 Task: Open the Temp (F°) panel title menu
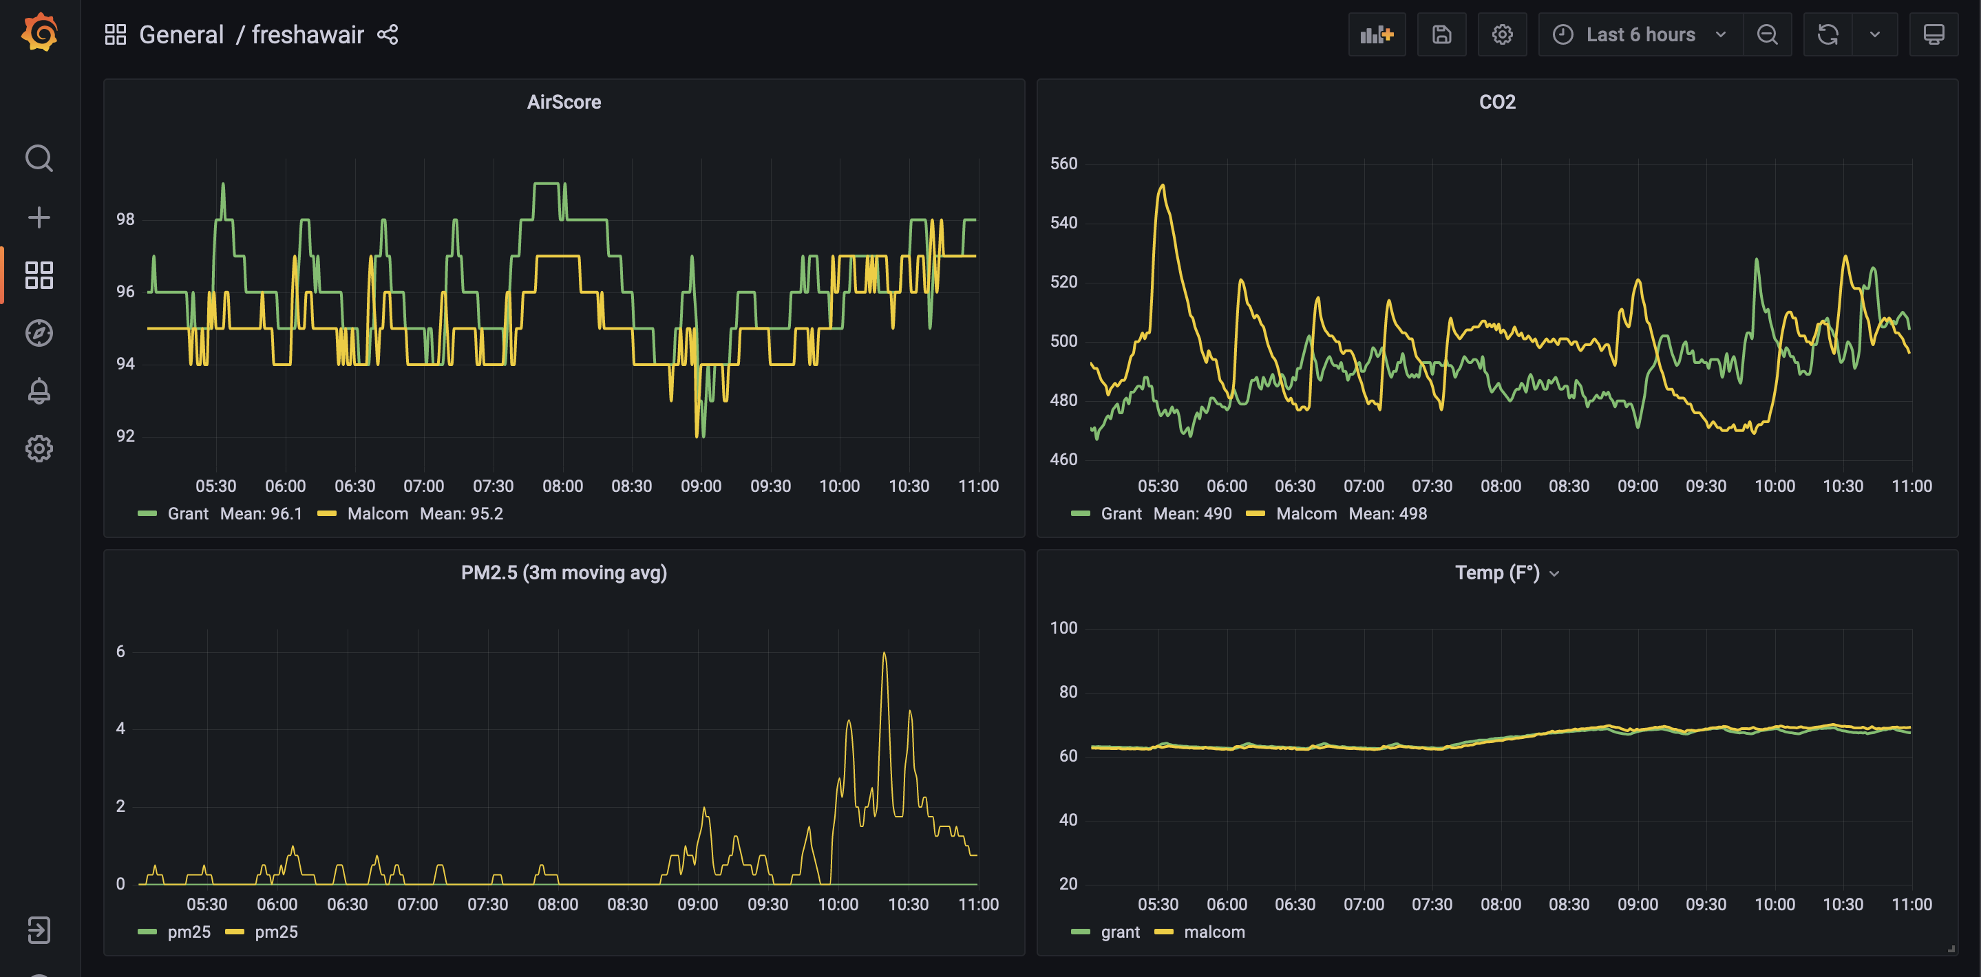tap(1496, 572)
